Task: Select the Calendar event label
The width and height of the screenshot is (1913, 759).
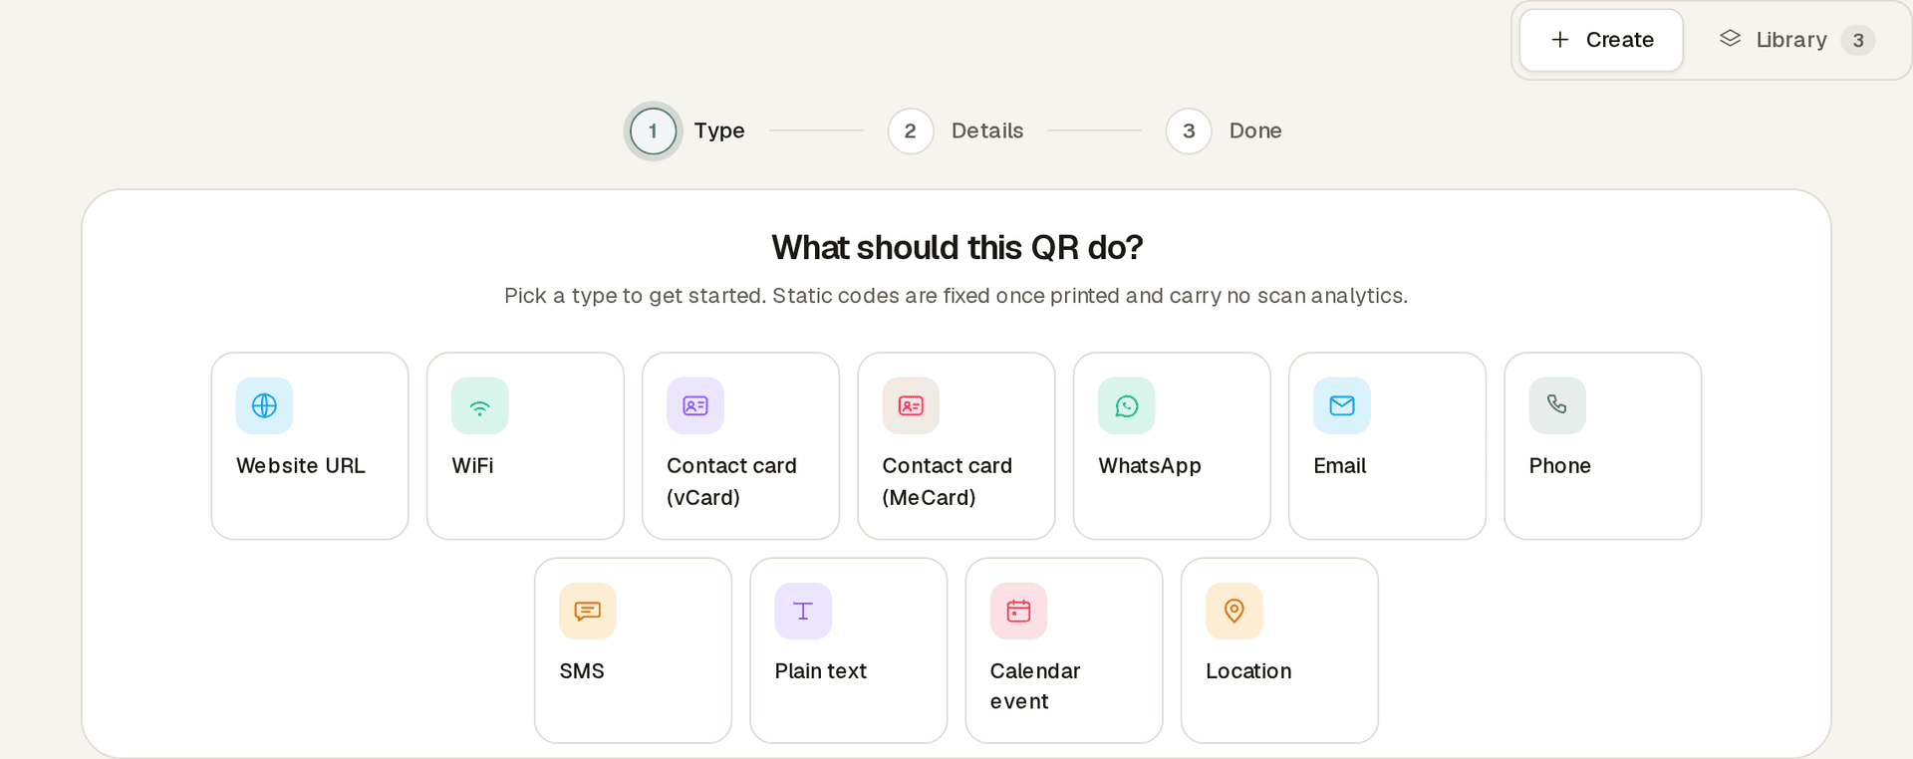Action: point(1035,686)
